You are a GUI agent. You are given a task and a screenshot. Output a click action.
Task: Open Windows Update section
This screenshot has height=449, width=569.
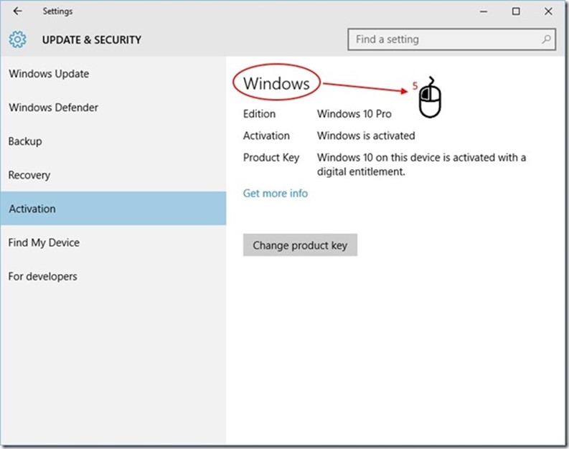(113, 74)
